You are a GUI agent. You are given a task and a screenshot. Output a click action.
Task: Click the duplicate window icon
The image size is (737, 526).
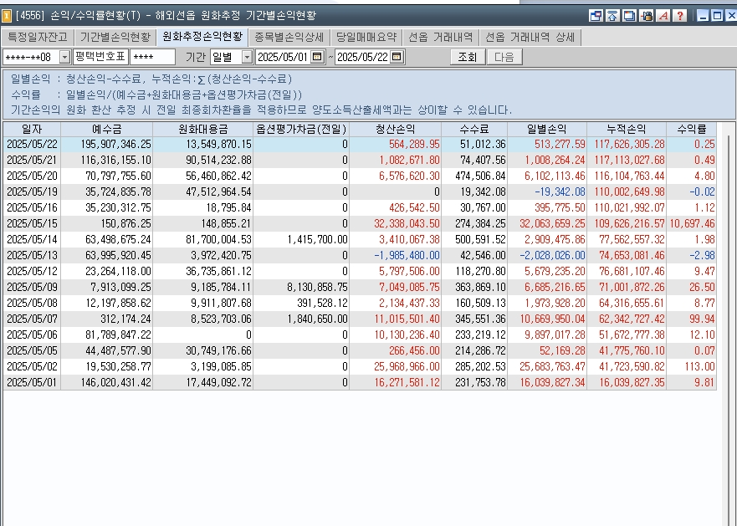point(629,16)
